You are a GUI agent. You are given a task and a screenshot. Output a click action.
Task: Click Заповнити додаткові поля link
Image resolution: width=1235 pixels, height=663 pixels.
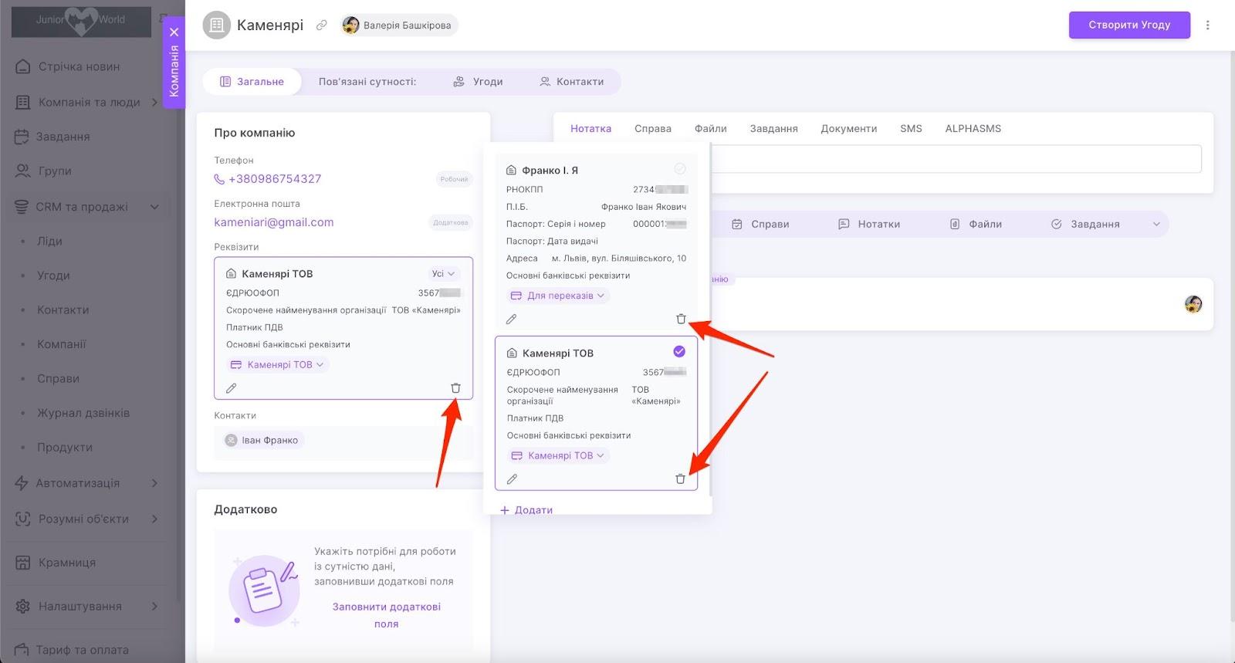386,615
